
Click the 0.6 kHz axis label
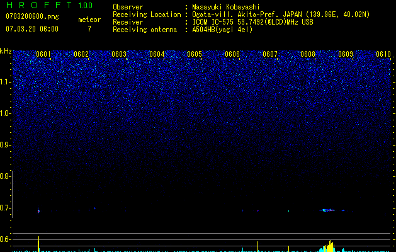pyautogui.click(x=4, y=239)
